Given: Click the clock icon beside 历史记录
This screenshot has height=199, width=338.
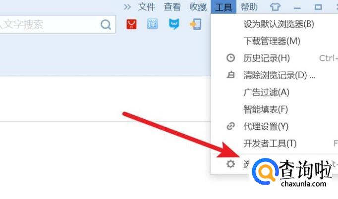Looking at the screenshot, I should 230,58.
